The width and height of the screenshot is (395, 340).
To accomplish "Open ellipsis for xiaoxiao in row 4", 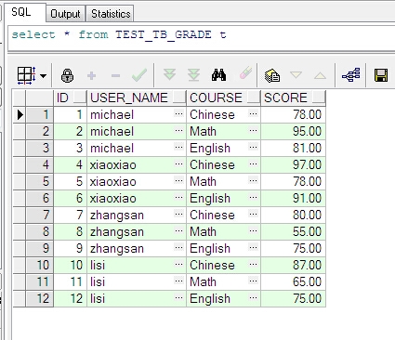I will tap(178, 163).
